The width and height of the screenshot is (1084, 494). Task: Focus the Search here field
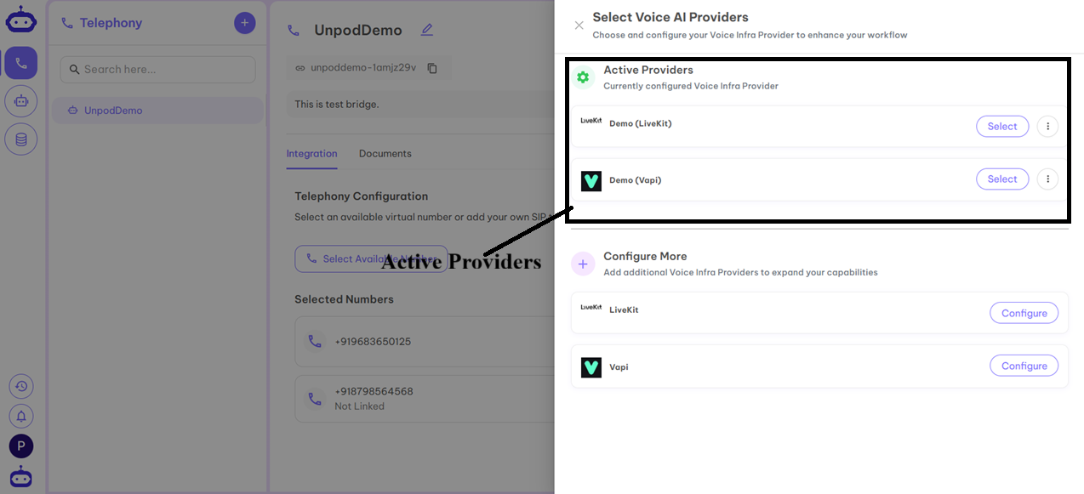(157, 70)
